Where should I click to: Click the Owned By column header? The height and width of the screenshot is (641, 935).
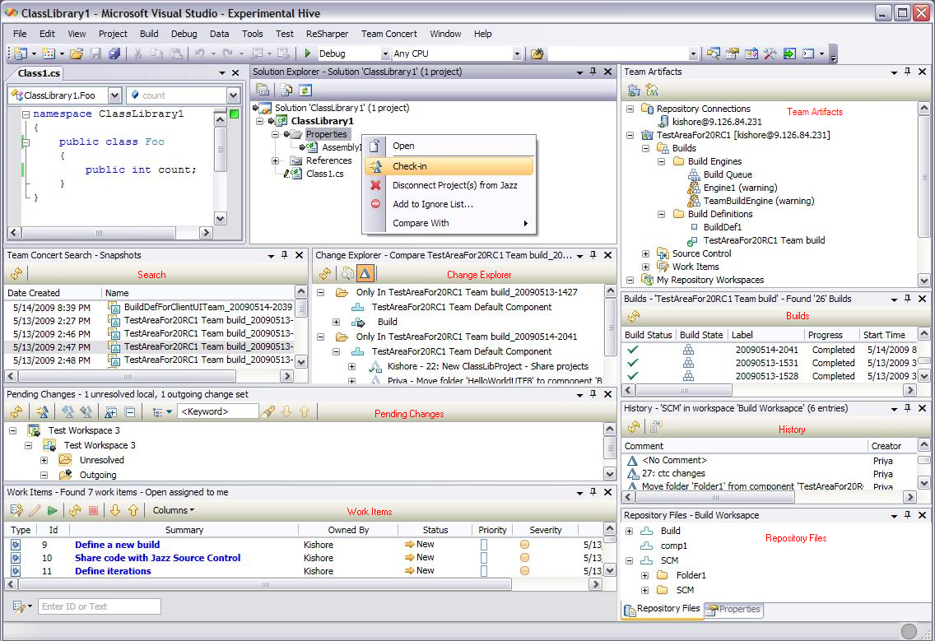pyautogui.click(x=348, y=530)
